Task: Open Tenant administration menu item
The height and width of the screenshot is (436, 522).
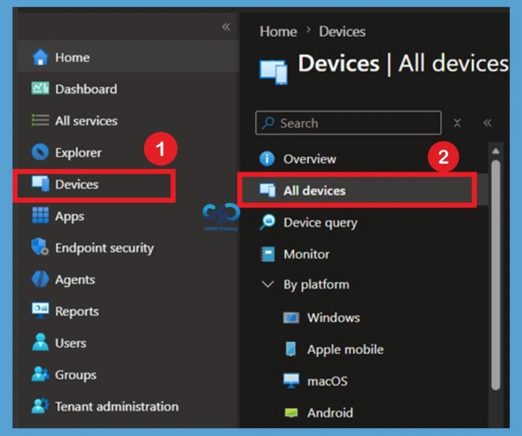Action: click(128, 406)
